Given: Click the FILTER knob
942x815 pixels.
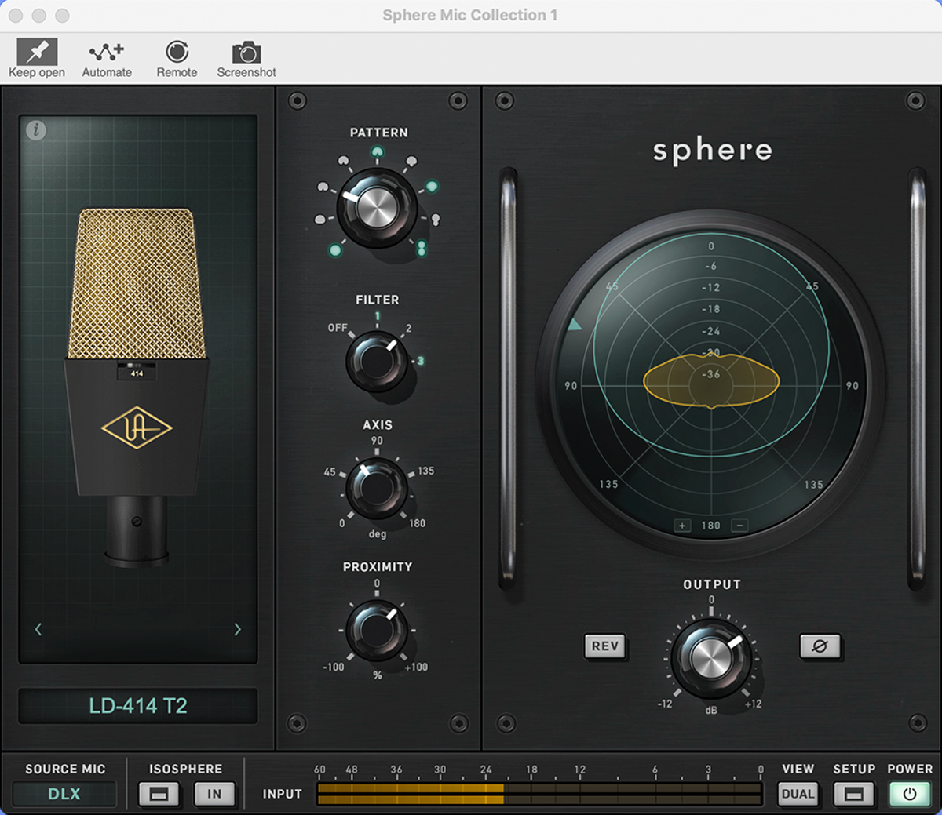Looking at the screenshot, I should (377, 362).
